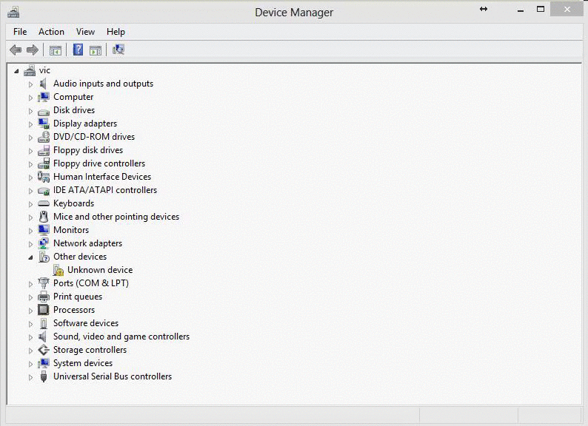Select the Software devices label

coord(86,323)
